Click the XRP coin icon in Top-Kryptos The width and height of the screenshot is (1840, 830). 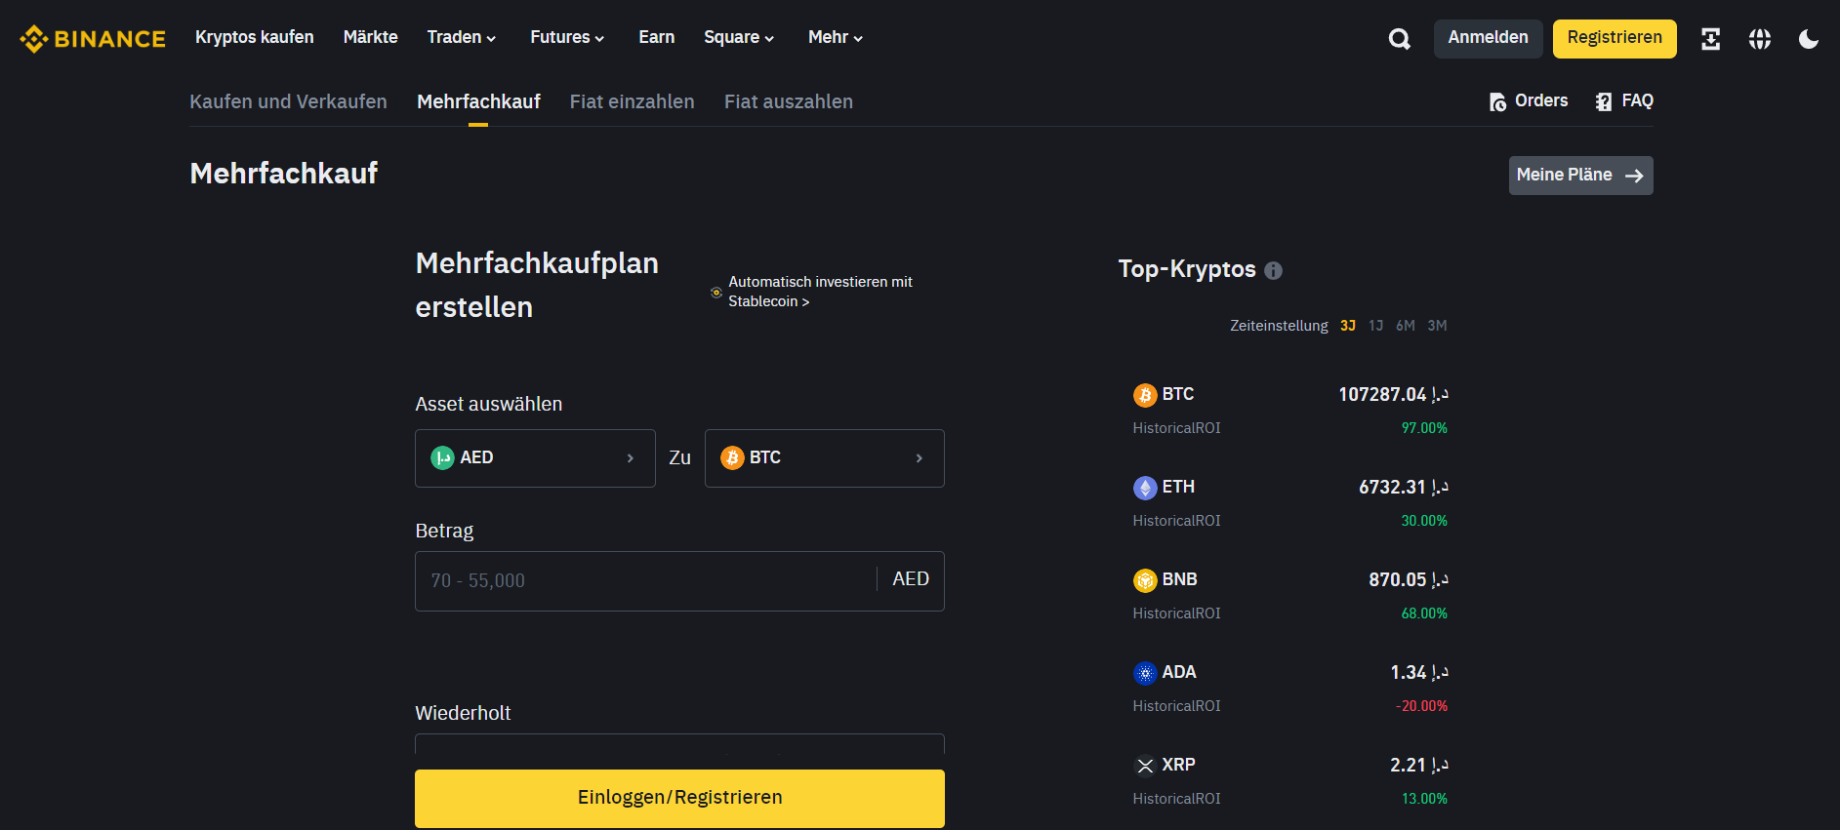1145,766
